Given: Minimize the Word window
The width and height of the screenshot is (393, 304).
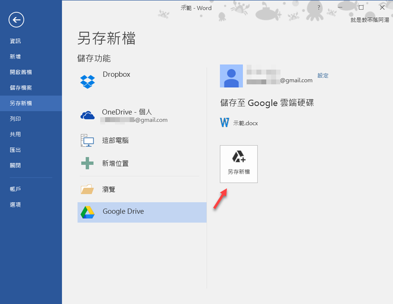Looking at the screenshot, I should tap(340, 7).
